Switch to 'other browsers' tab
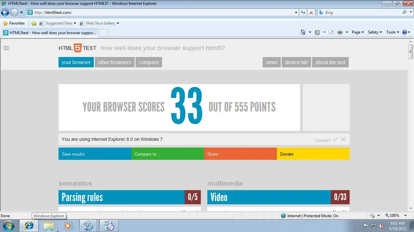The height and width of the screenshot is (232, 414). tap(114, 62)
